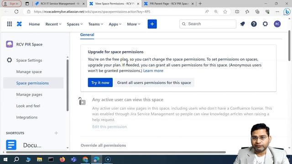Open Microsoft Teams from taskbar

(74, 159)
